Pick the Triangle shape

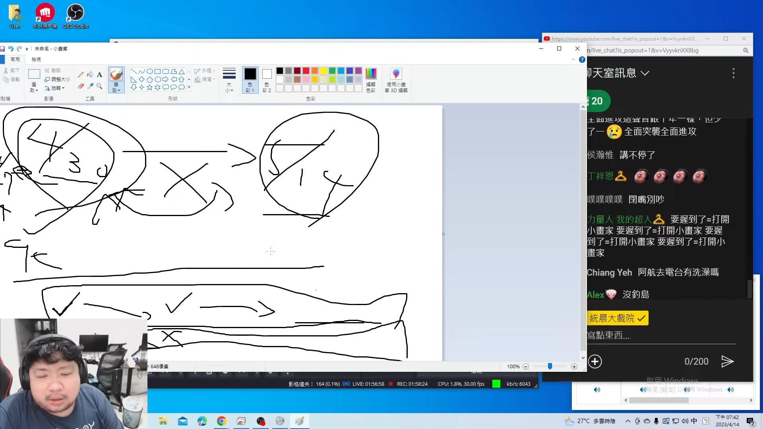pos(181,71)
